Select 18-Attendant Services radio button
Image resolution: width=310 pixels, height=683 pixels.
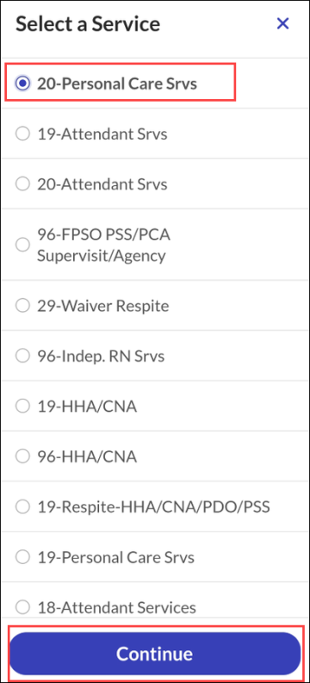pos(22,606)
